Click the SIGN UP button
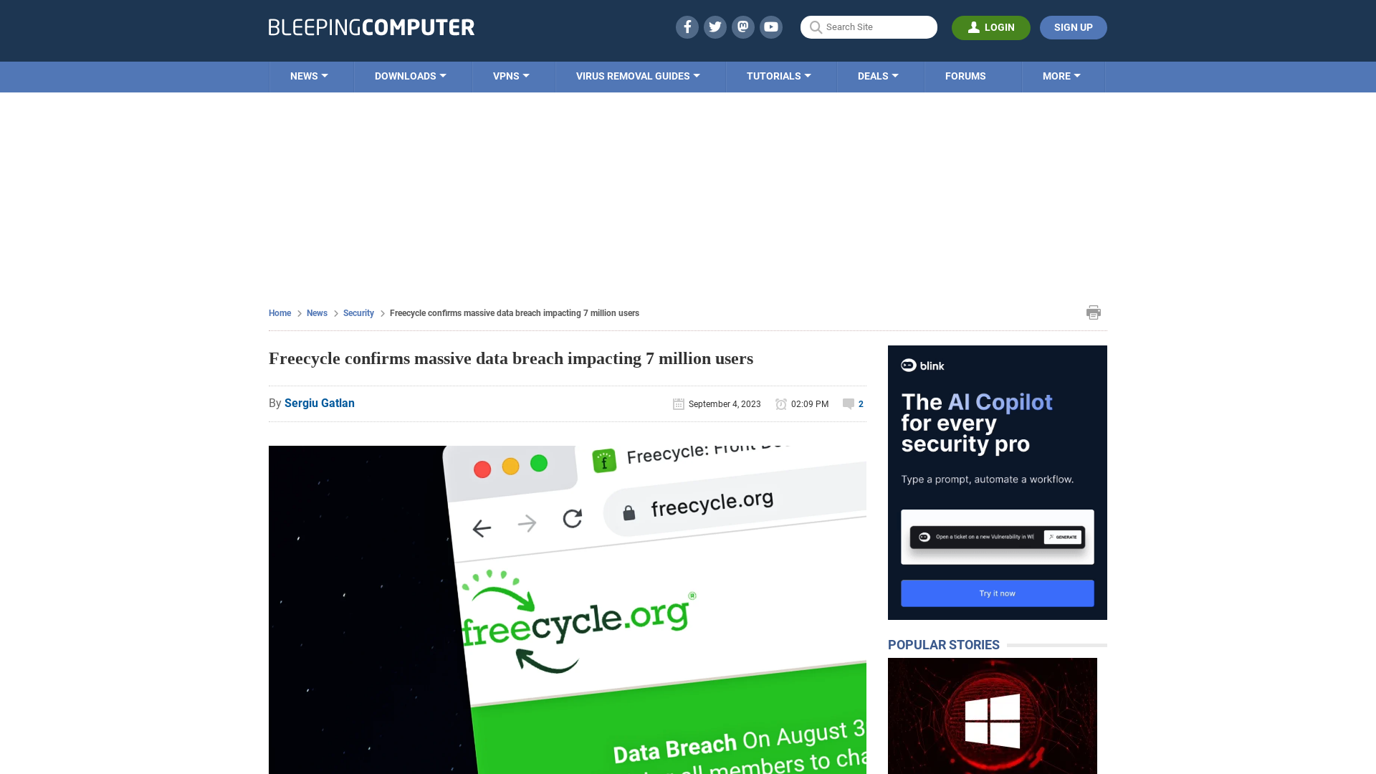This screenshot has height=774, width=1376. (x=1073, y=27)
